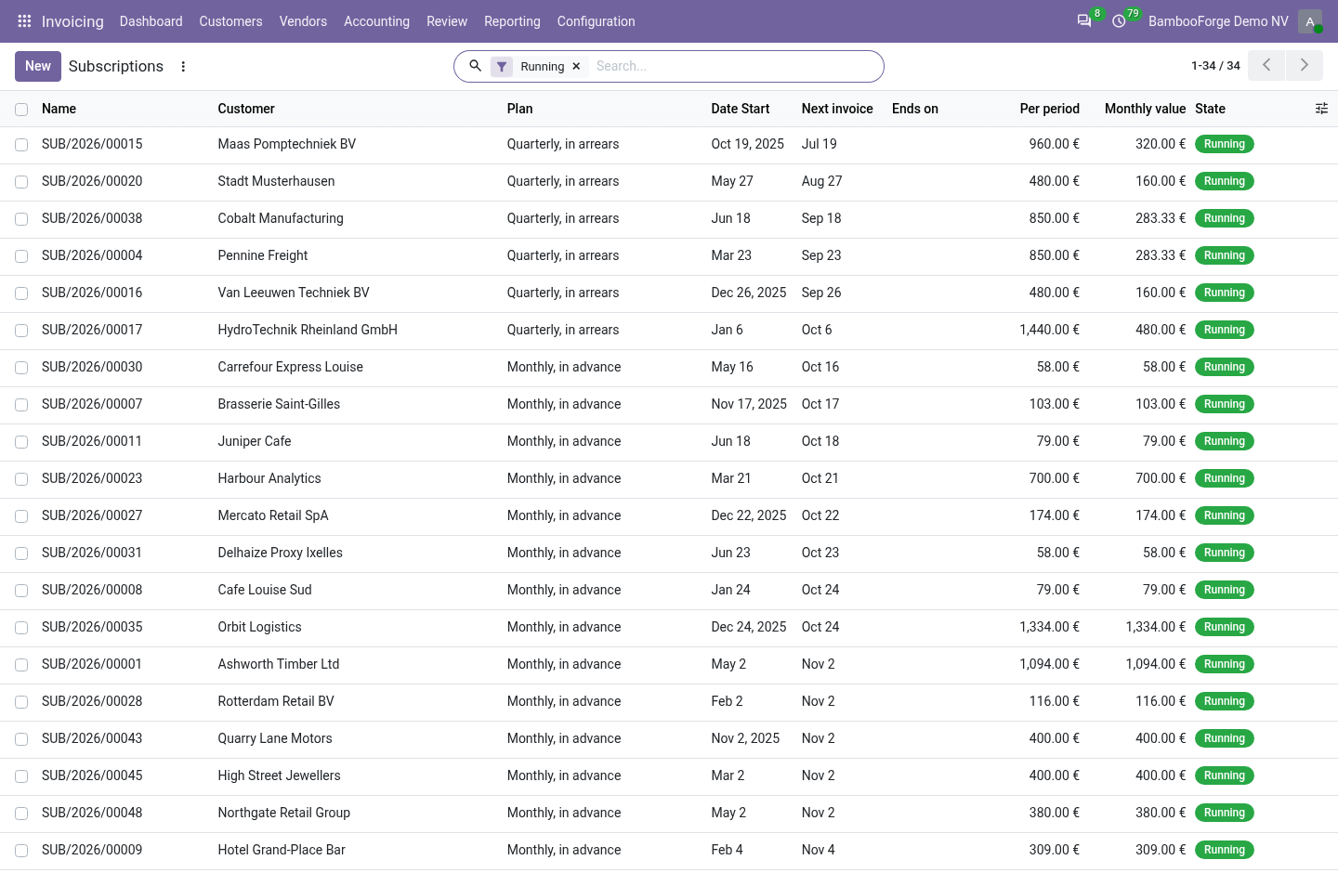Click the Invoicing app title
This screenshot has width=1338, height=873.
point(72,21)
